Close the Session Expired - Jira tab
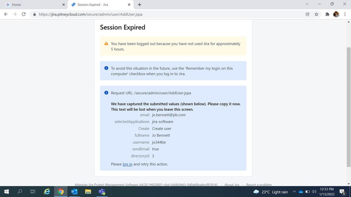 [129, 5]
